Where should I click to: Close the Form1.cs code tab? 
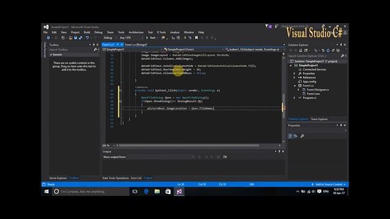[x=122, y=44]
